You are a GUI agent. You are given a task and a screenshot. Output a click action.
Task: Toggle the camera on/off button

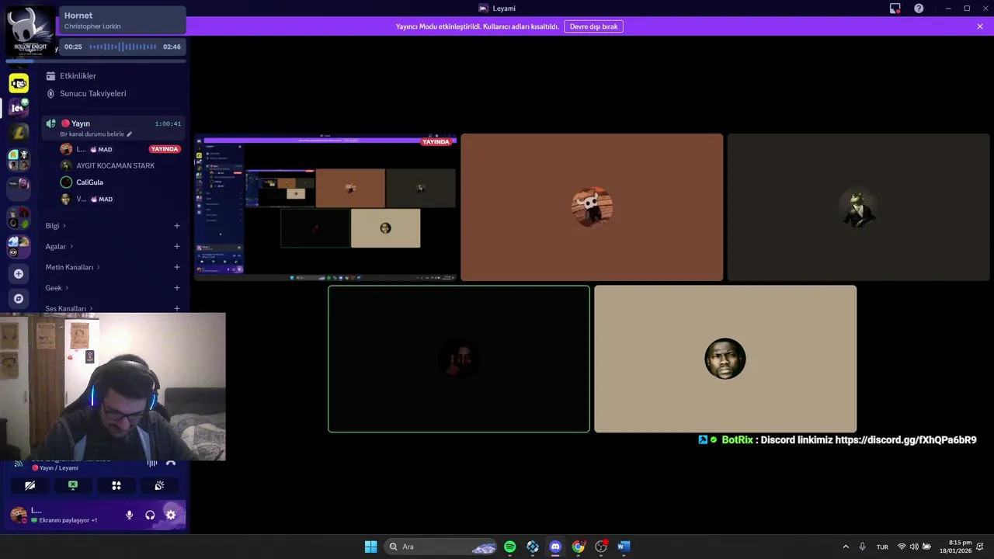pyautogui.click(x=30, y=485)
